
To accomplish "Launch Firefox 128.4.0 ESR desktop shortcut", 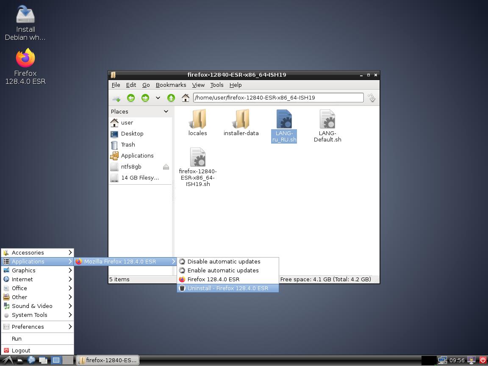I will (25, 66).
